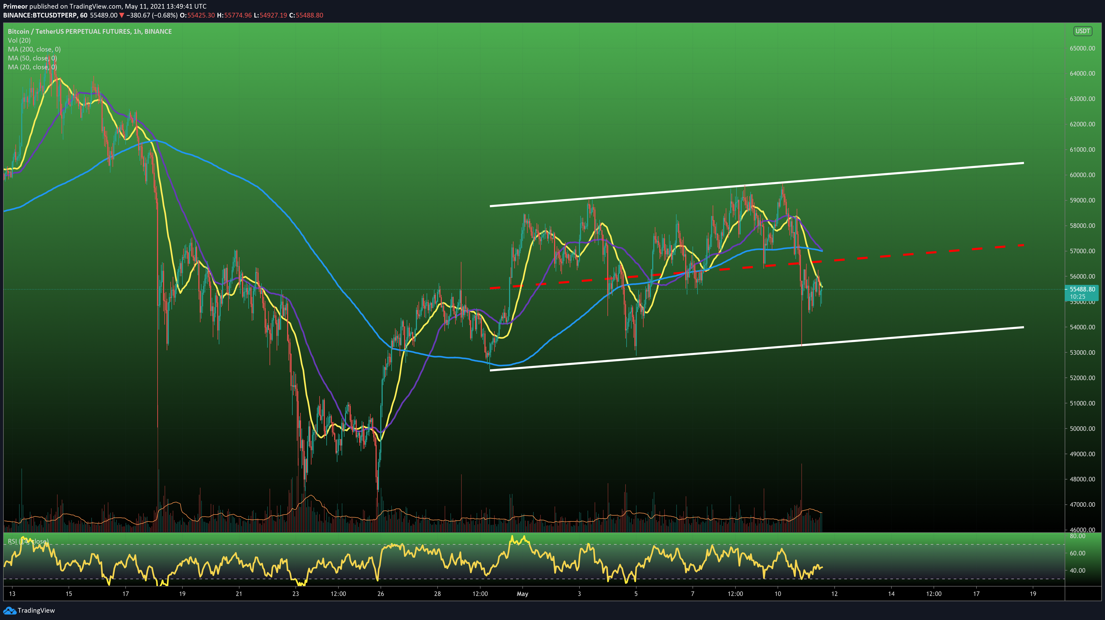Click the RSI (14, close) indicator label

(28, 542)
